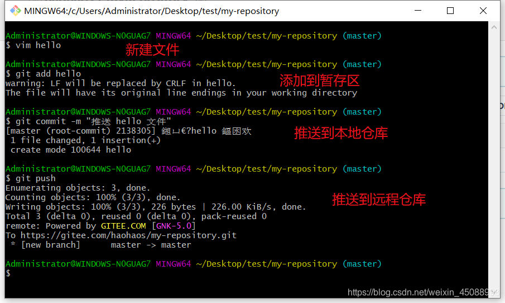Click the final empty '$' prompt
The image size is (505, 303).
[8, 273]
